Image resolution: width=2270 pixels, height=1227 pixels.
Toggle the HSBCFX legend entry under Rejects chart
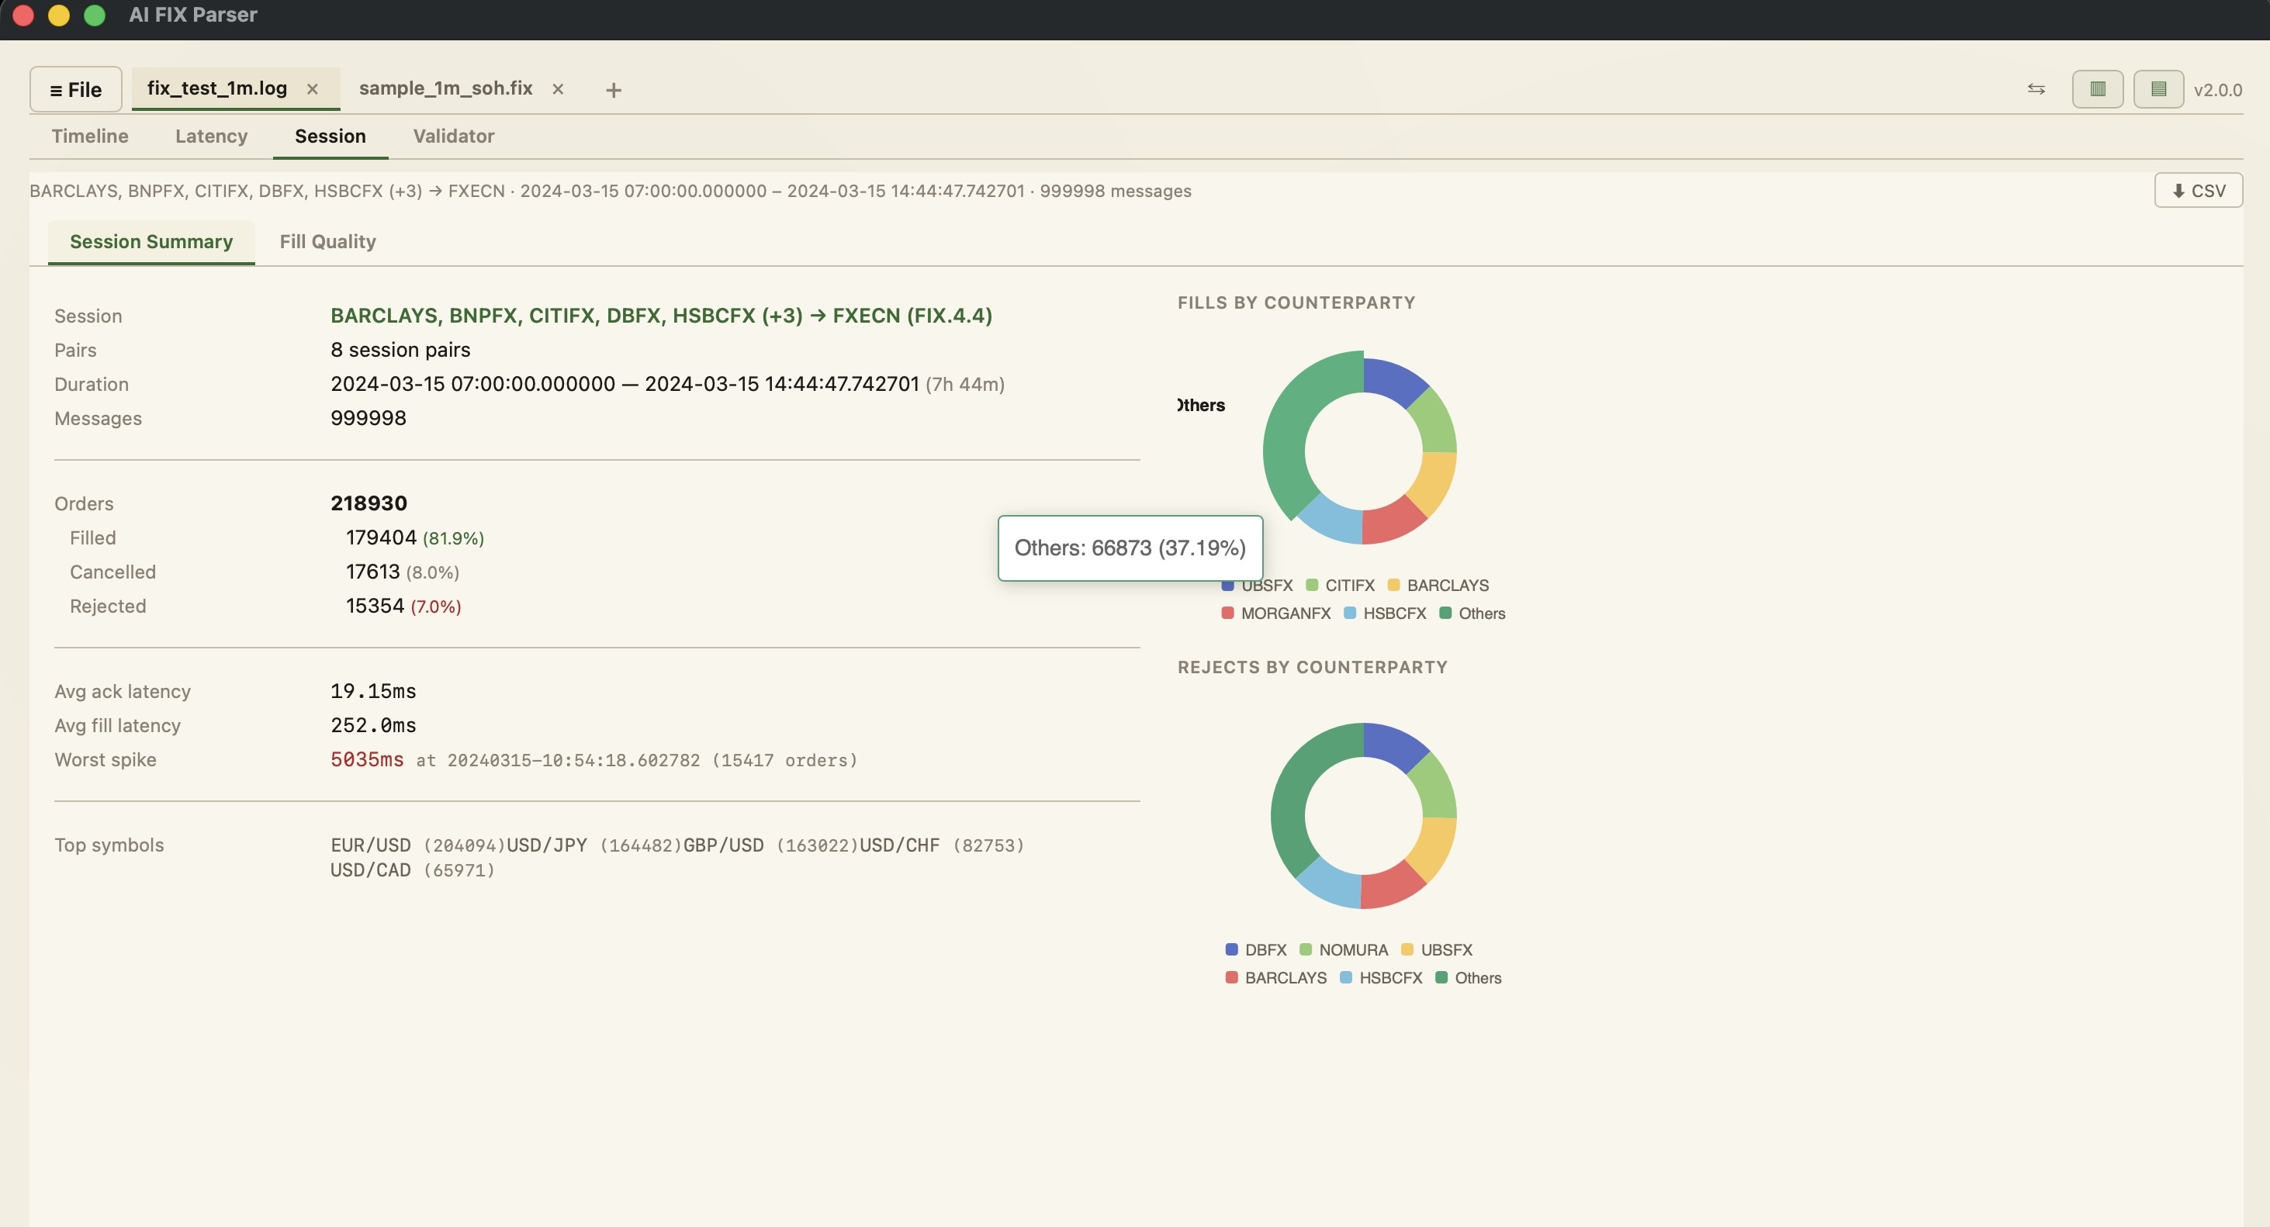(1381, 978)
